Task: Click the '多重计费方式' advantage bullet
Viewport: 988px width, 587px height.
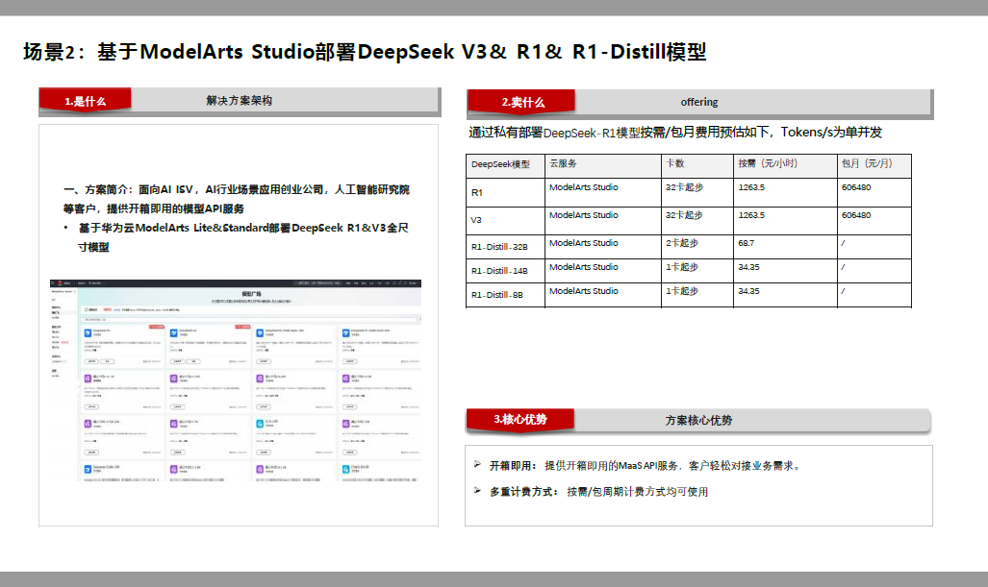Action: coord(598,491)
